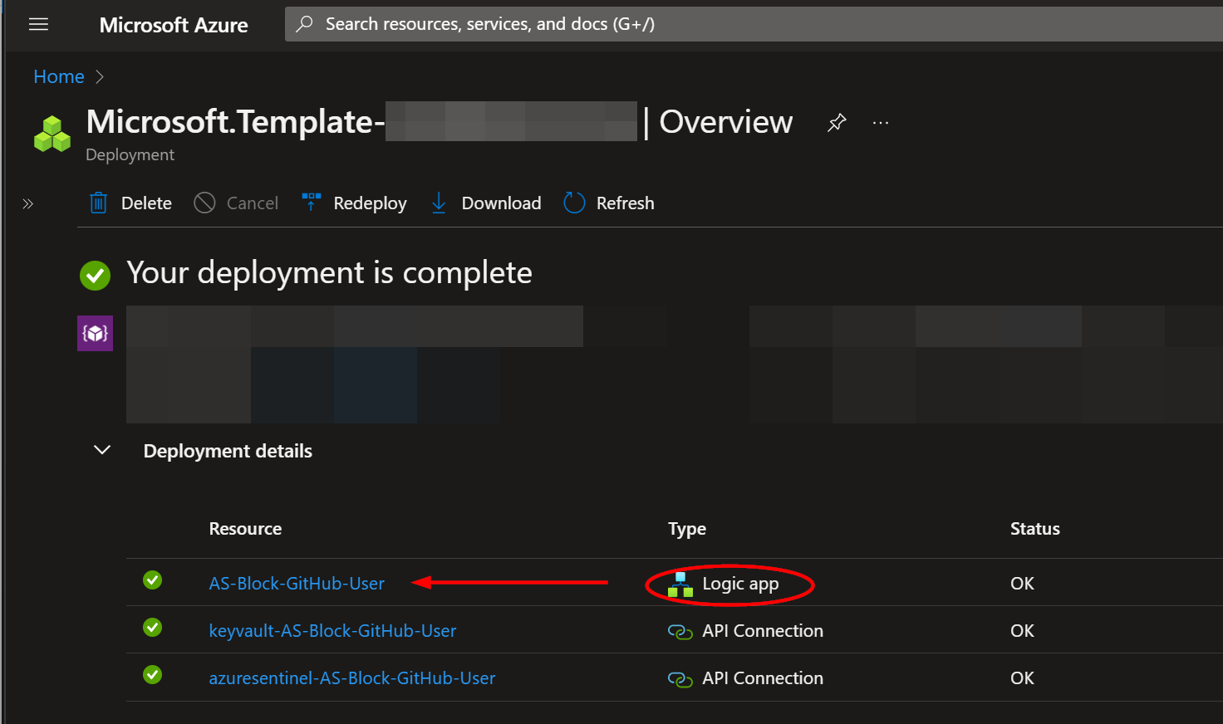The height and width of the screenshot is (724, 1223).
Task: Click the green cubes deployment icon
Action: pos(52,134)
